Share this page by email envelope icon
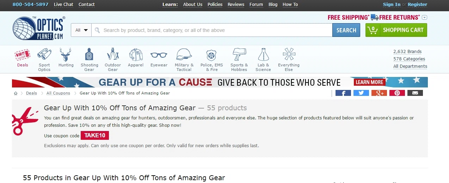Viewport: 449px width, 183px height. click(x=415, y=93)
